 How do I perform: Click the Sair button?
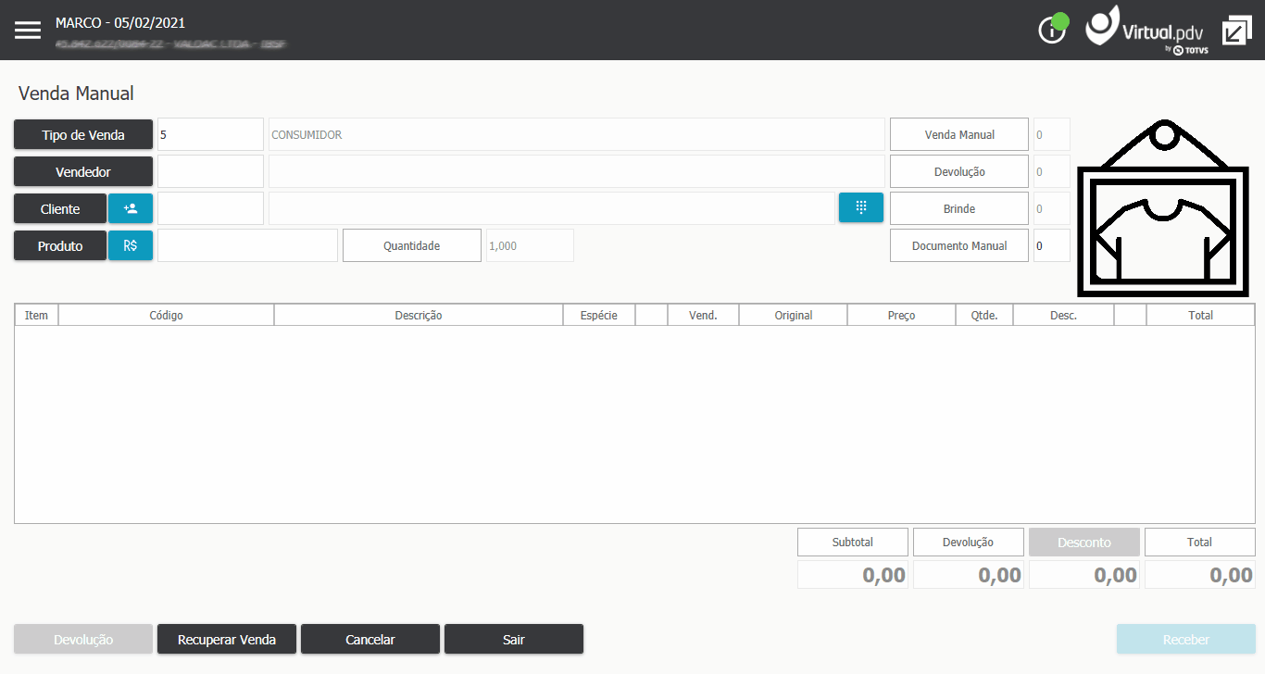514,639
